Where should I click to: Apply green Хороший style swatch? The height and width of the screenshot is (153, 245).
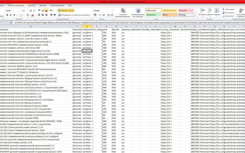(x=154, y=15)
